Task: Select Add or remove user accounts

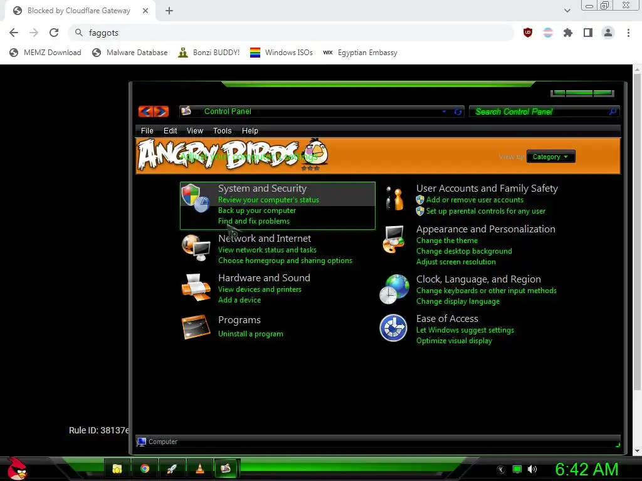Action: [475, 200]
